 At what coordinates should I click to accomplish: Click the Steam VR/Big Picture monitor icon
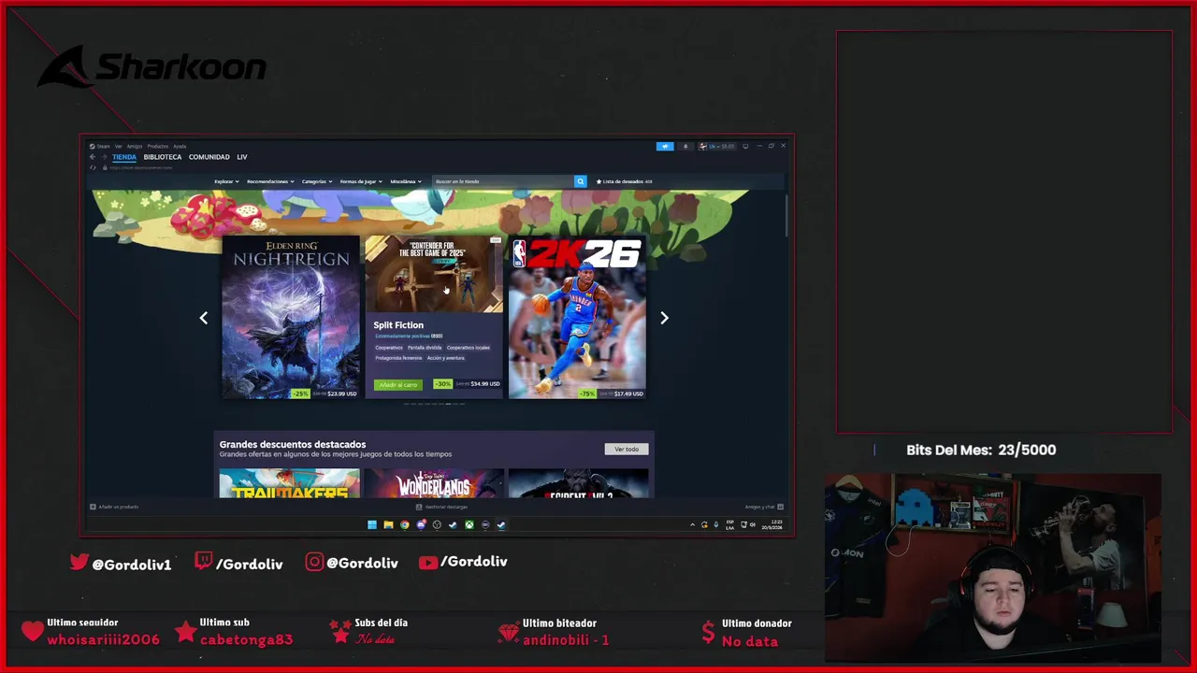point(745,146)
